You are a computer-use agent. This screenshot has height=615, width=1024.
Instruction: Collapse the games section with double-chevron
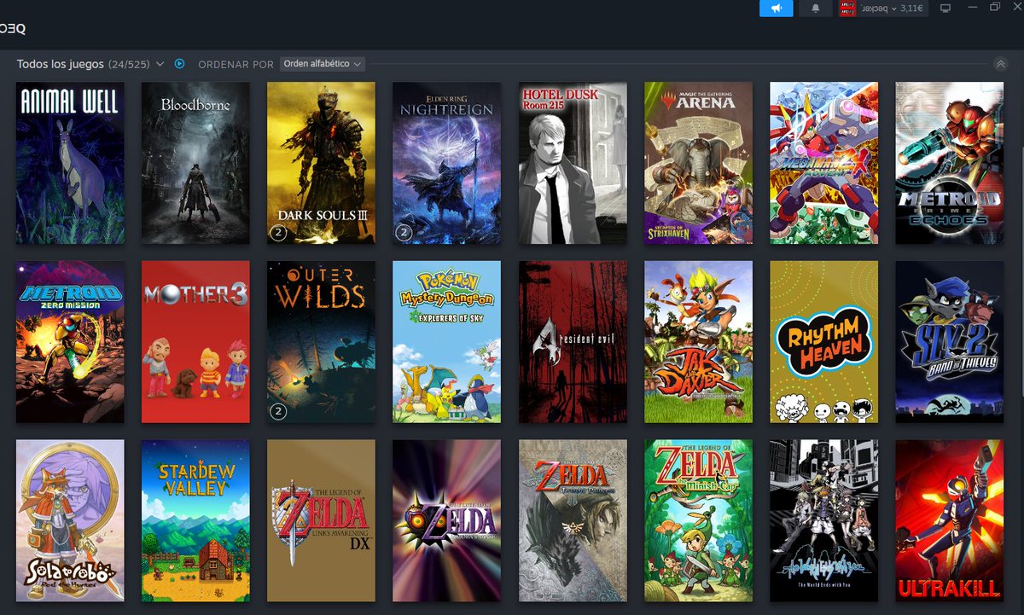[x=1001, y=64]
